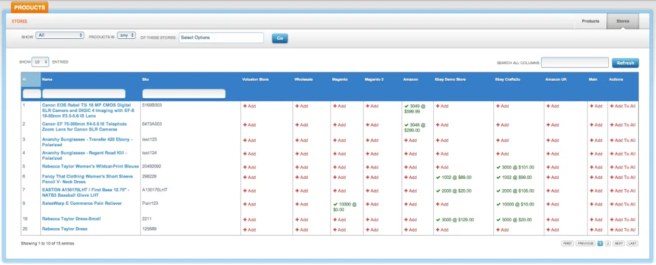Select SKU cell A130170LHT

pyautogui.click(x=155, y=190)
